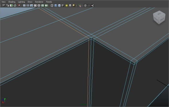This screenshot has width=169, height=107.
Task: Click the RIGHT face of the ViewCube
Action: click(156, 19)
